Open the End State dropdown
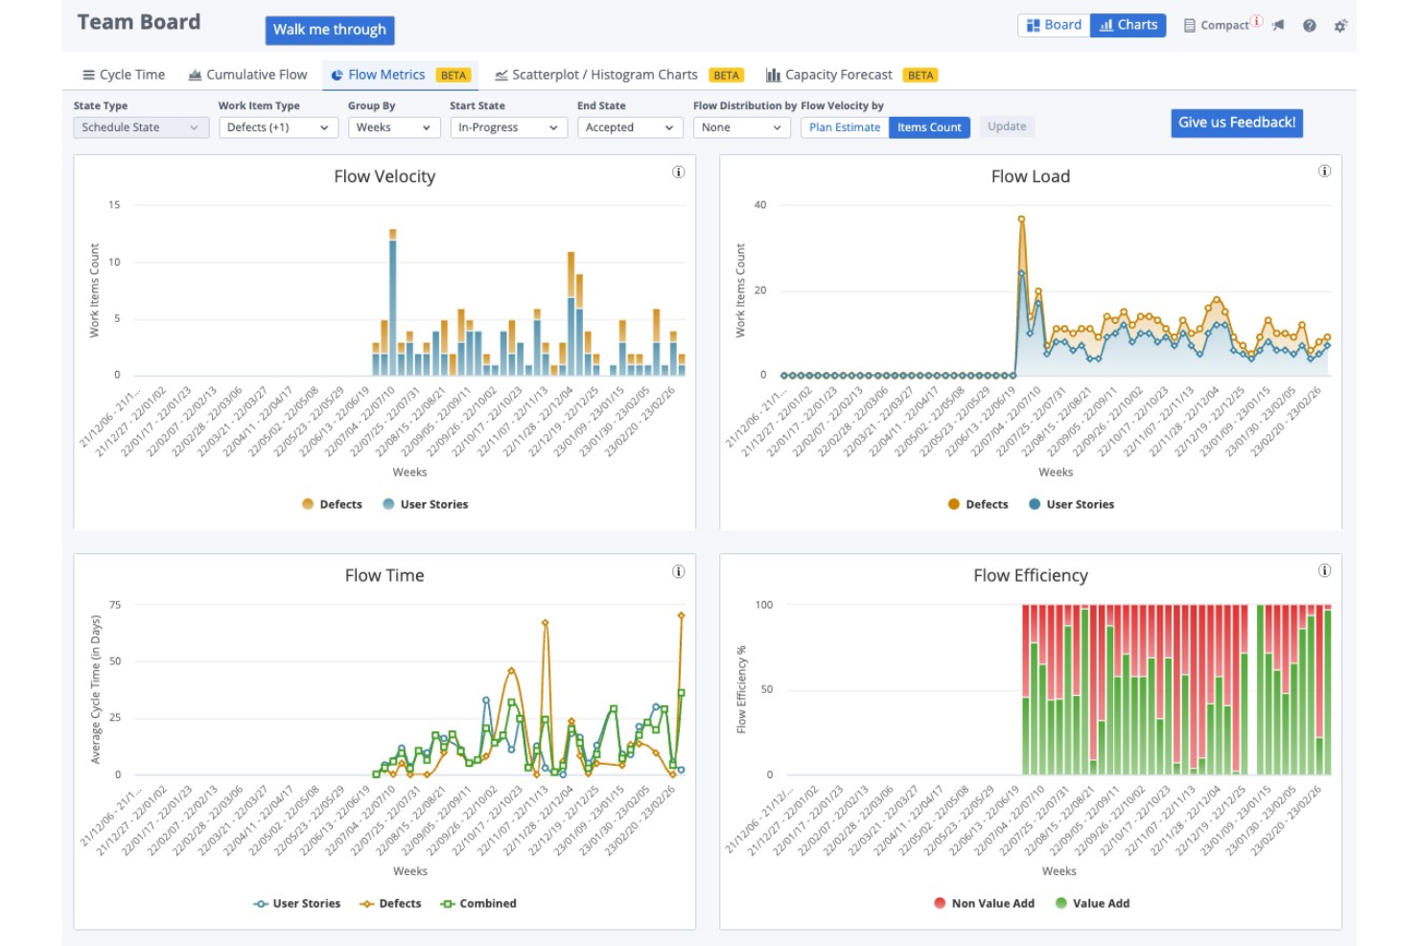Viewport: 1419px width, 946px height. pyautogui.click(x=630, y=127)
